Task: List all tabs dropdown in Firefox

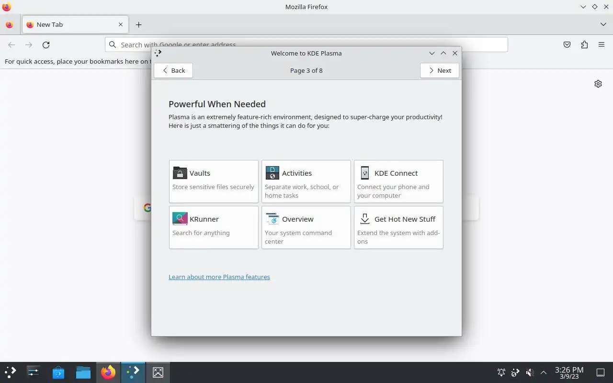Action: coord(603,24)
